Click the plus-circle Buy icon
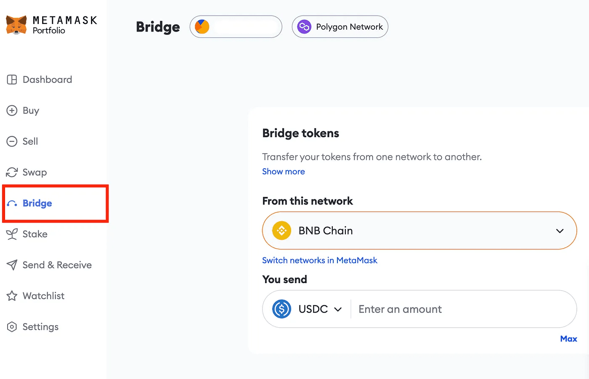Image resolution: width=589 pixels, height=379 pixels. pyautogui.click(x=12, y=111)
